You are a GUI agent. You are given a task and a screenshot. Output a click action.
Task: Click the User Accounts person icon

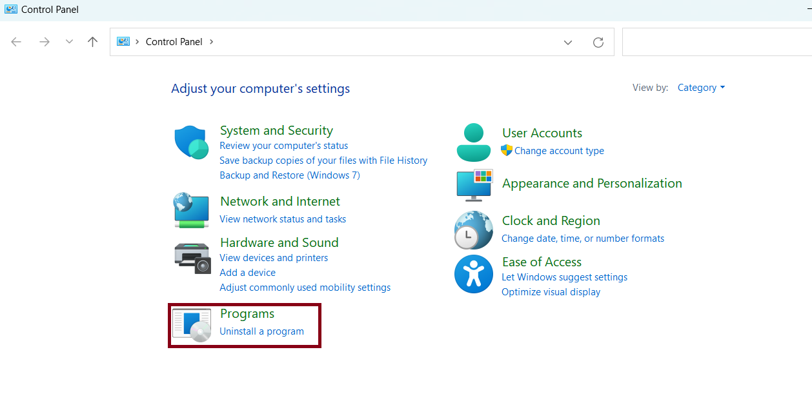474,142
